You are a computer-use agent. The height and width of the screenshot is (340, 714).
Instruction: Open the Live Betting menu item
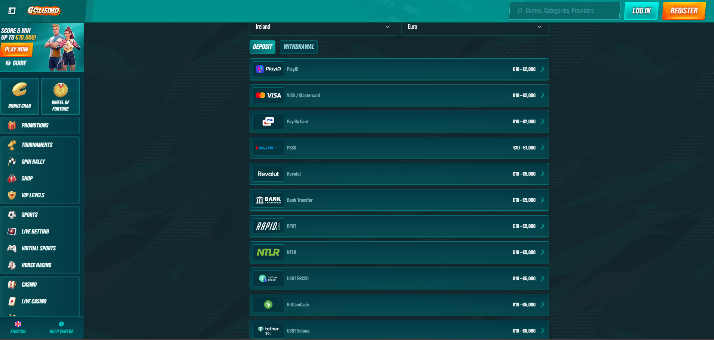coord(40,232)
